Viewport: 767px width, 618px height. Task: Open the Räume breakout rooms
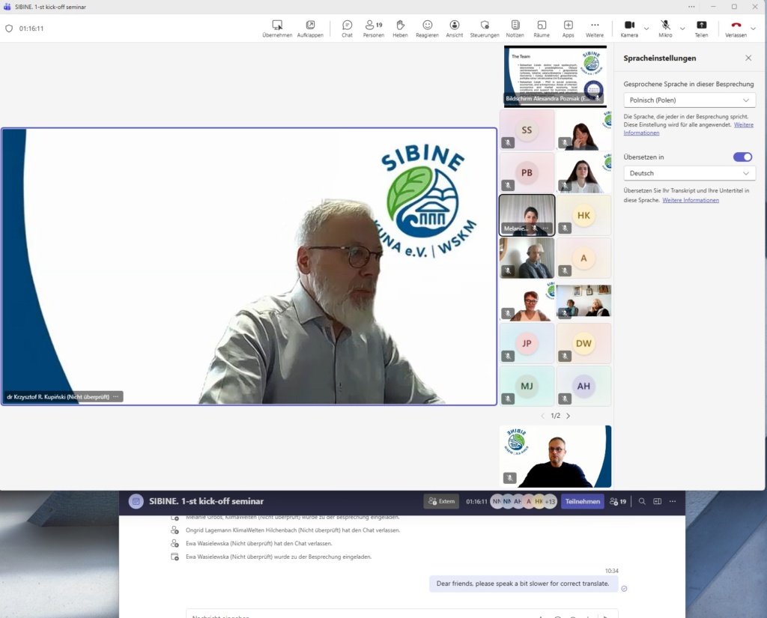541,28
